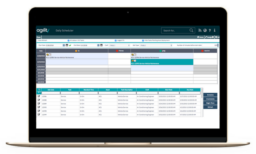The width and height of the screenshot is (256, 154).
Task: Click the 3/29/2018 date row header
Action: 41,62
